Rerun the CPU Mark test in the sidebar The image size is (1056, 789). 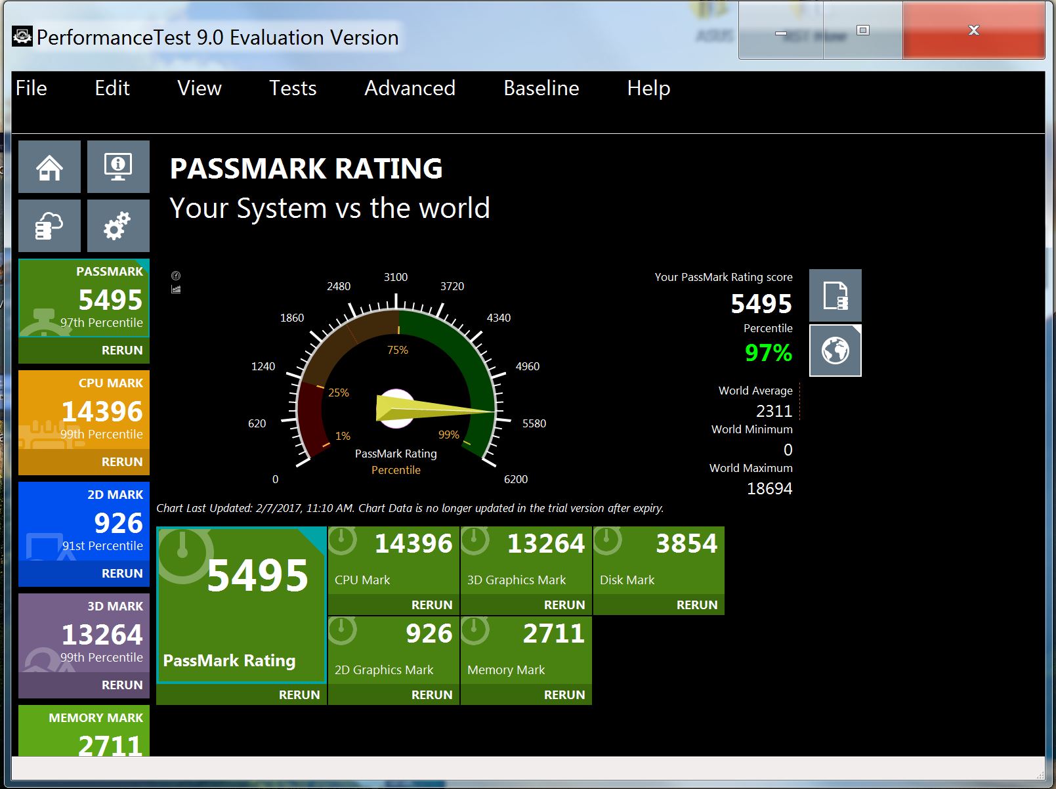point(84,462)
